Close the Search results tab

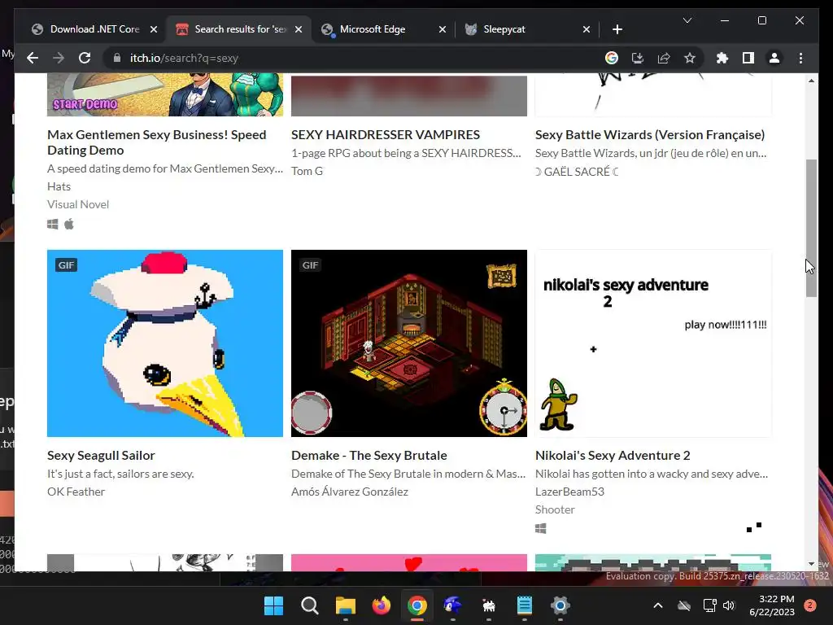pyautogui.click(x=299, y=29)
